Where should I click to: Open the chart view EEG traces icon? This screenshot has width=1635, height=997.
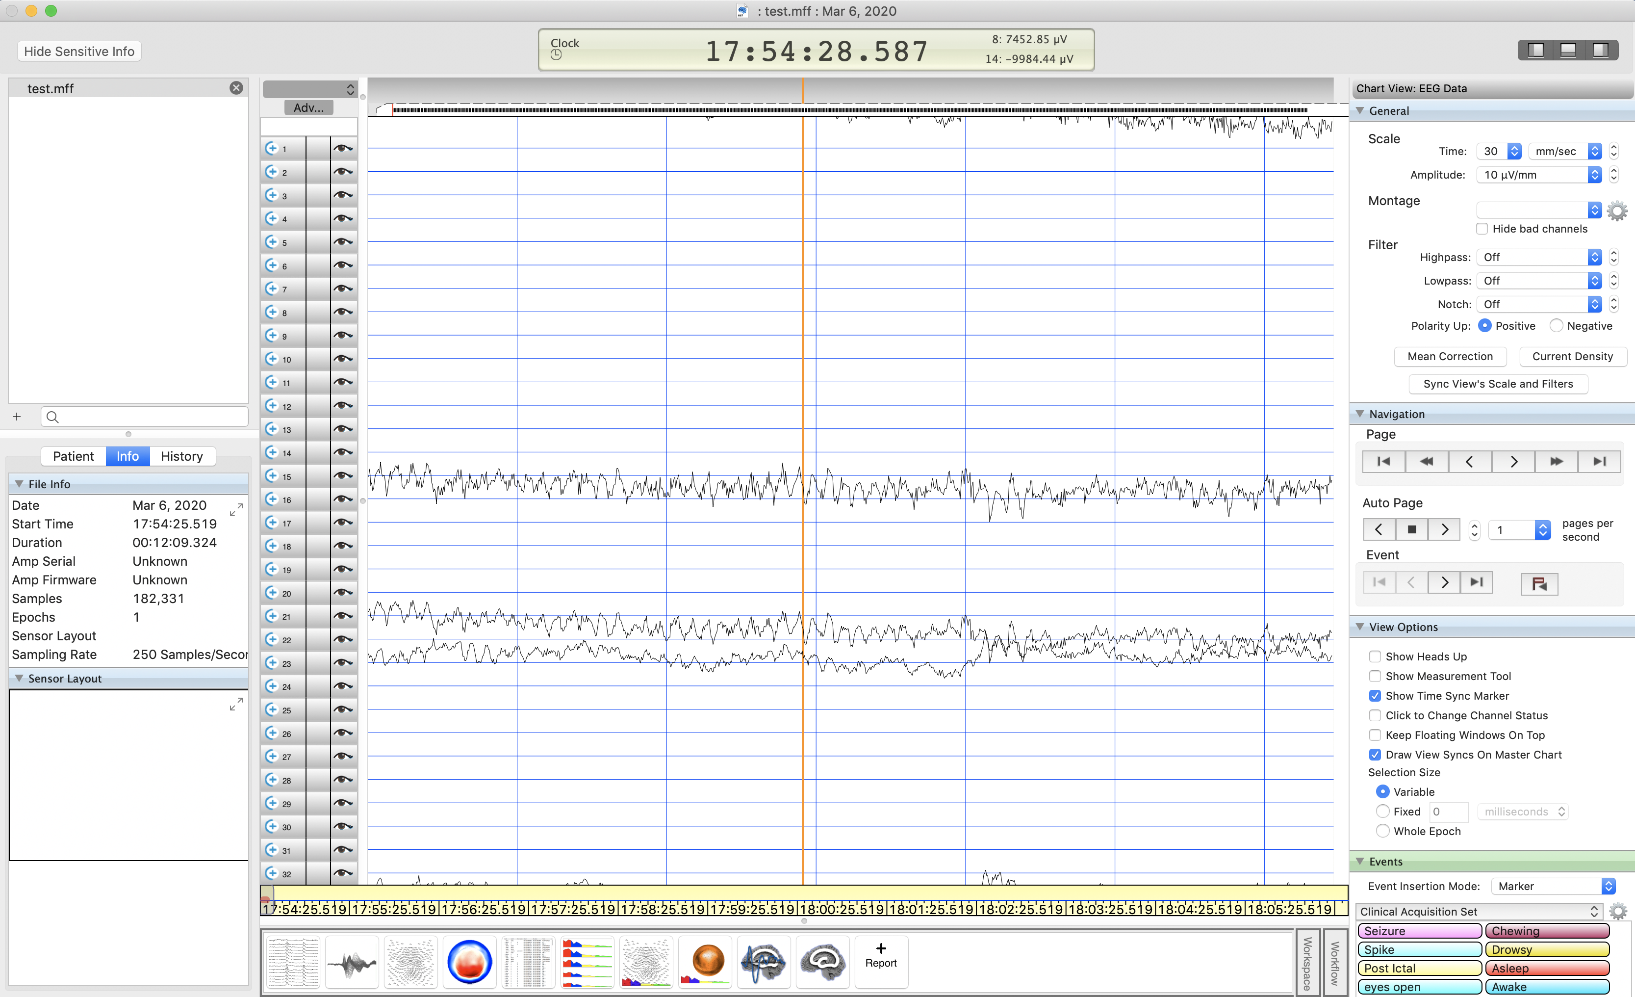pos(293,963)
